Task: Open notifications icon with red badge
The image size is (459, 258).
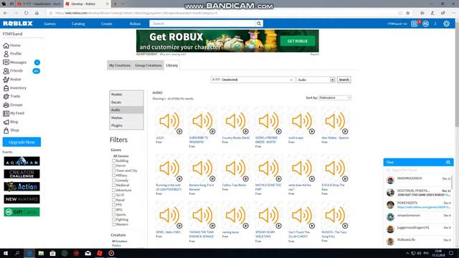Action: [415, 24]
